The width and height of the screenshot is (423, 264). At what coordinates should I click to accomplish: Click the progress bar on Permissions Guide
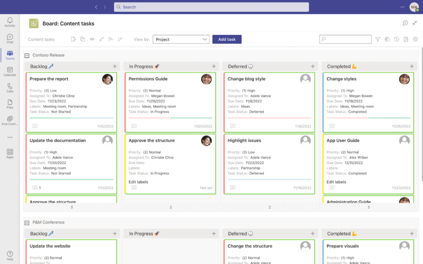(x=171, y=118)
